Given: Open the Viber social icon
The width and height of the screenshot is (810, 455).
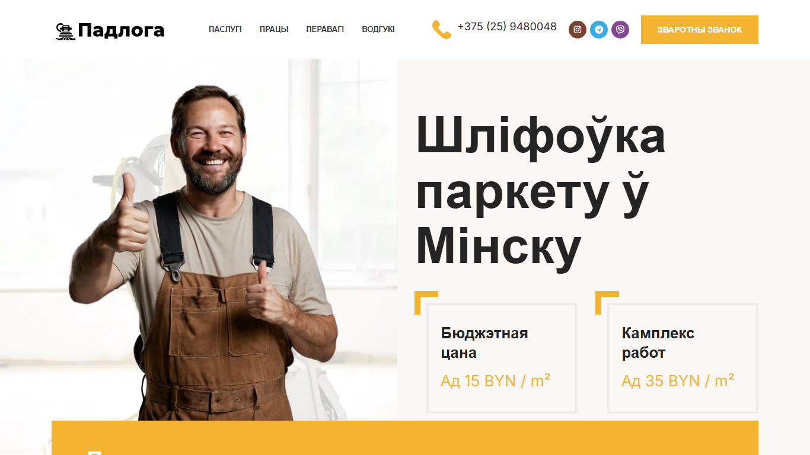Looking at the screenshot, I should click(x=620, y=30).
